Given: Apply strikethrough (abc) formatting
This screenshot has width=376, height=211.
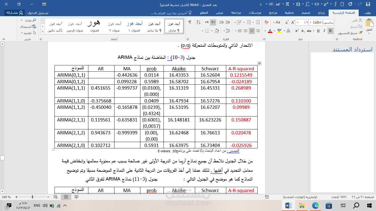Looking at the screenshot, I should tap(309, 31).
